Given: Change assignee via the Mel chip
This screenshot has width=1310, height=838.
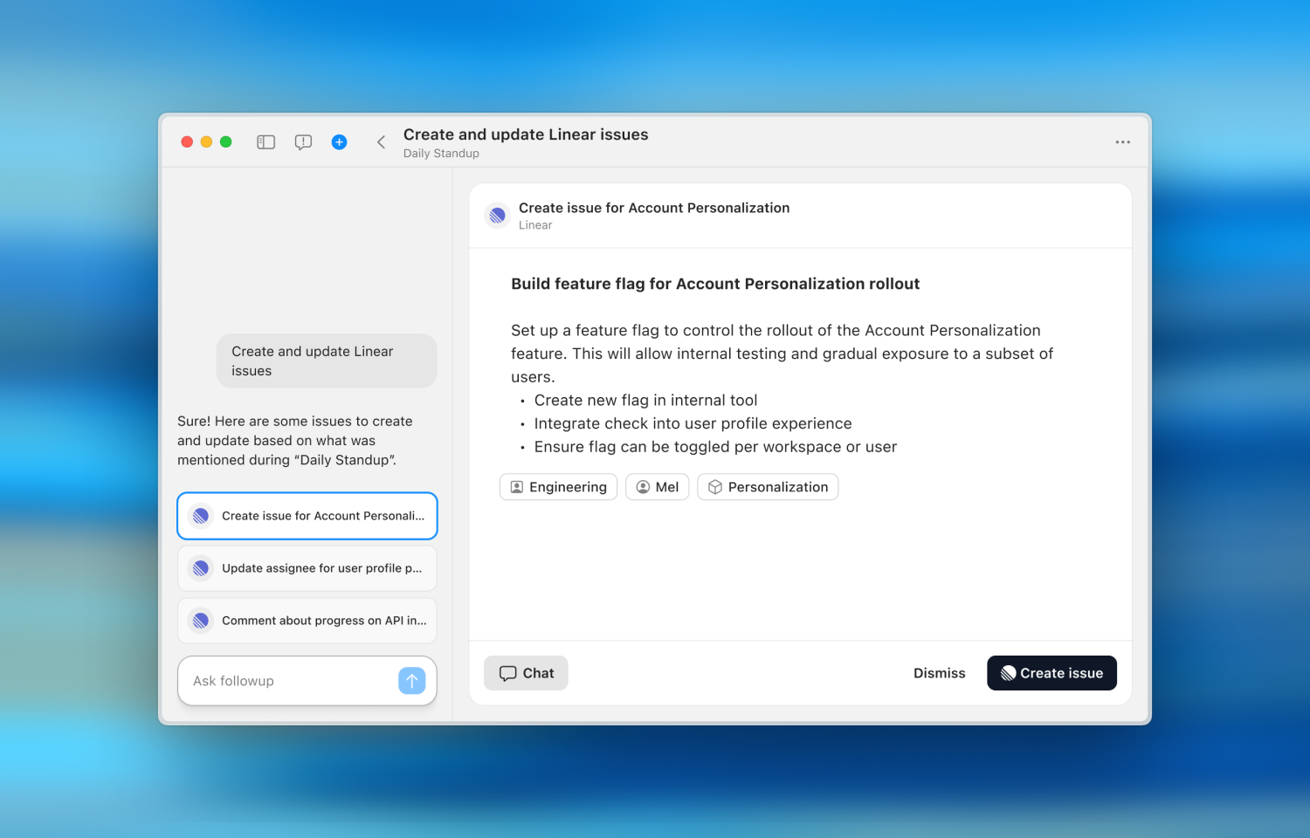Looking at the screenshot, I should click(x=657, y=486).
